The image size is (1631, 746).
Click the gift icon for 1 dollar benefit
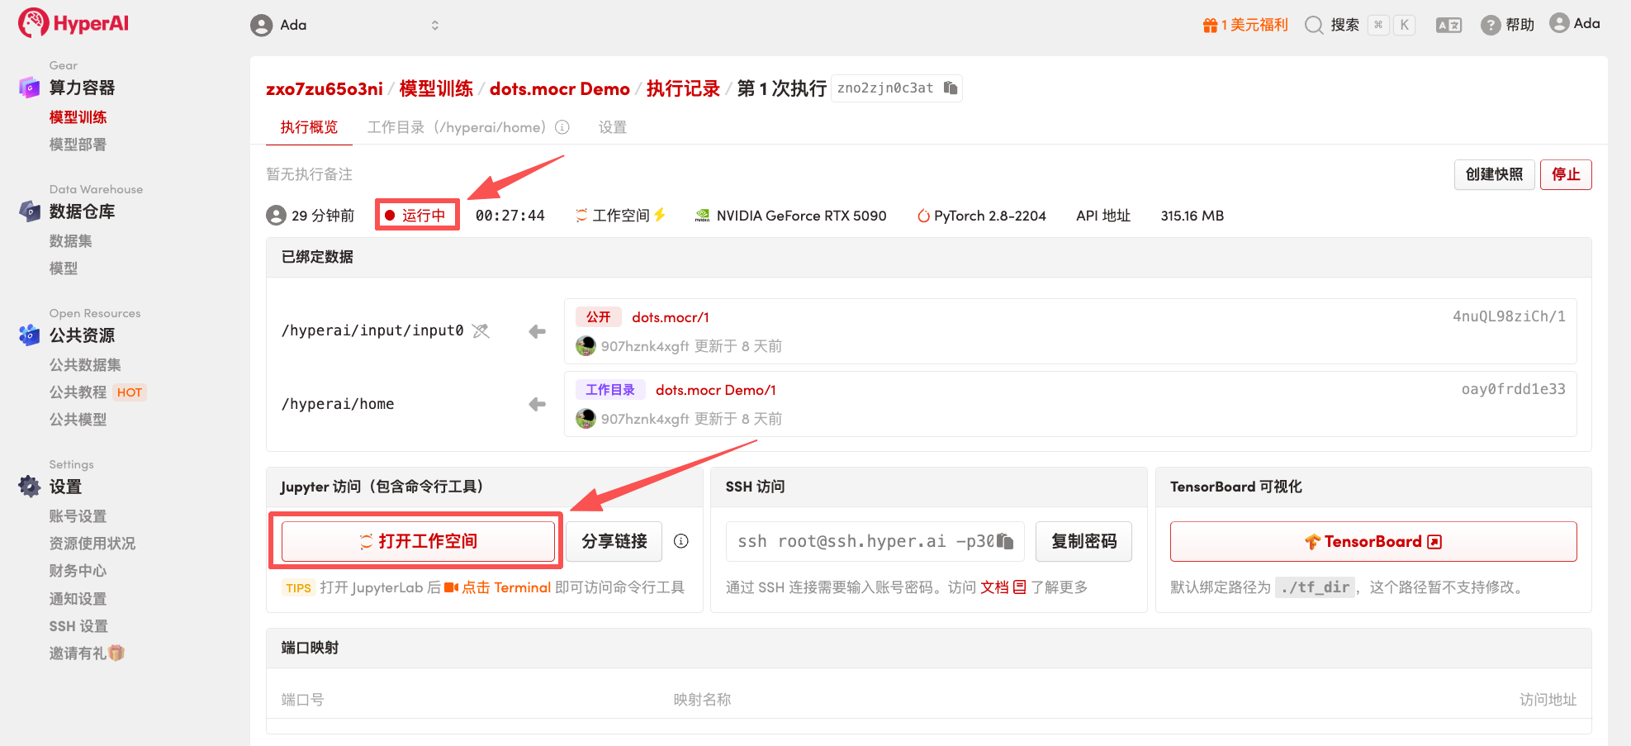click(1210, 25)
